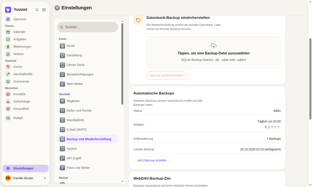The width and height of the screenshot is (312, 187).
Task: Click the Mitglieder people icon
Action: [62, 101]
